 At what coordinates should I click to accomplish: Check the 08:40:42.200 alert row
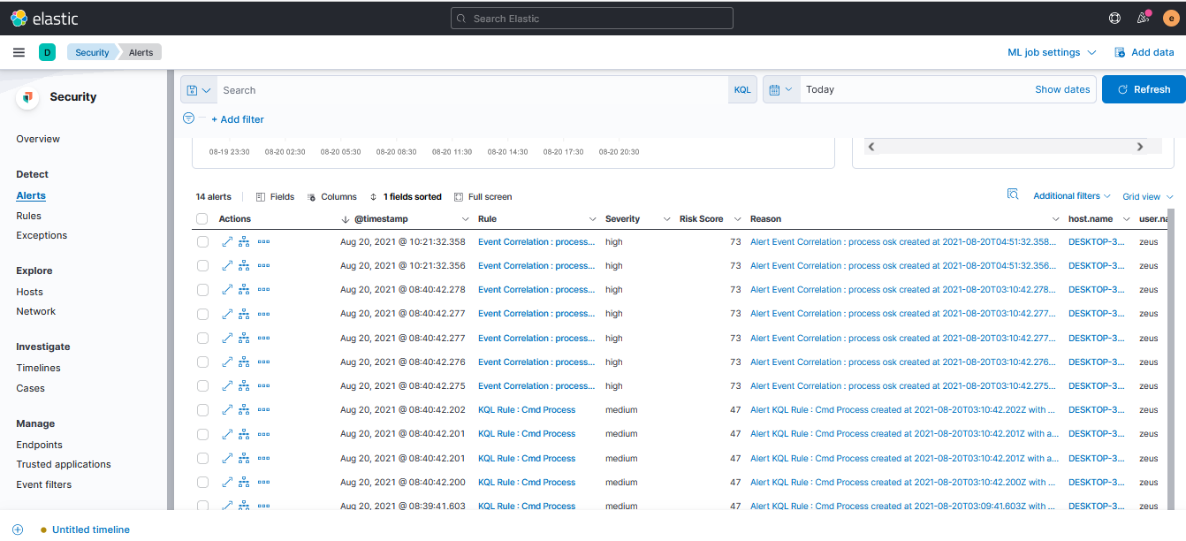pos(202,482)
